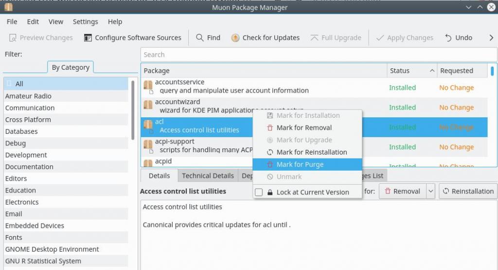Click the Check for Updates icon
498x270 pixels.
[235, 38]
